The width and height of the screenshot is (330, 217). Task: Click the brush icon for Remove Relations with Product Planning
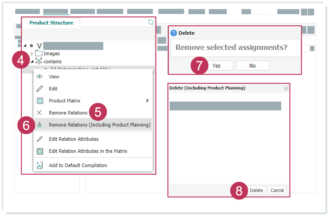tap(40, 125)
